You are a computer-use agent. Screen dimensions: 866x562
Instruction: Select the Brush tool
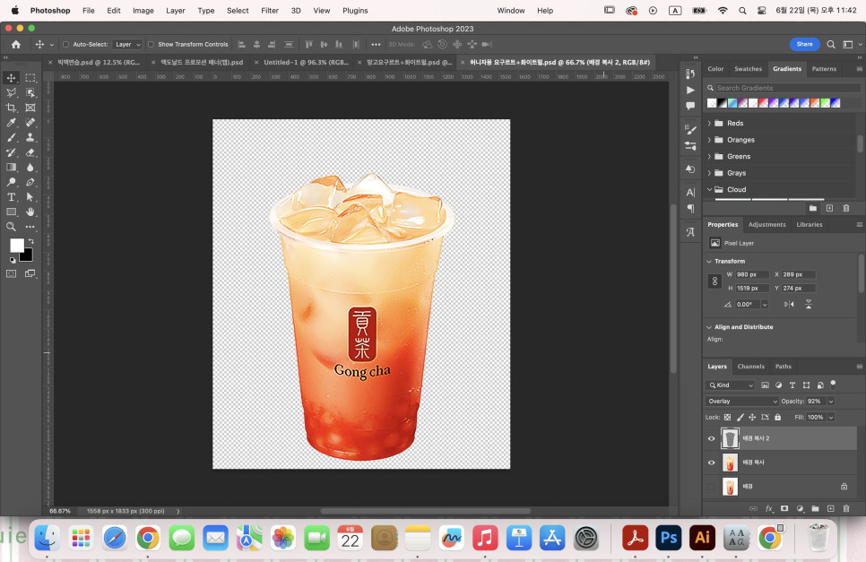11,137
